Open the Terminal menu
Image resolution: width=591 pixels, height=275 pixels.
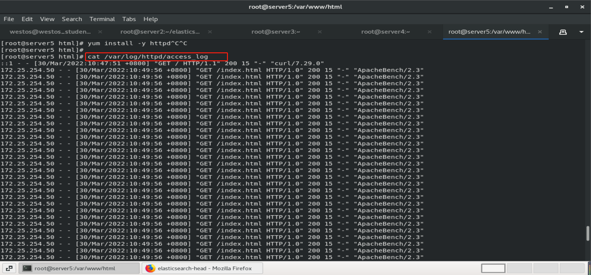[x=102, y=19]
